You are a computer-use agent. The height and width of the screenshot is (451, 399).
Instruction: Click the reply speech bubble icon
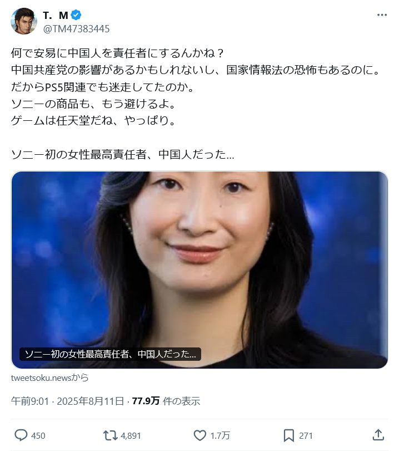(x=21, y=435)
